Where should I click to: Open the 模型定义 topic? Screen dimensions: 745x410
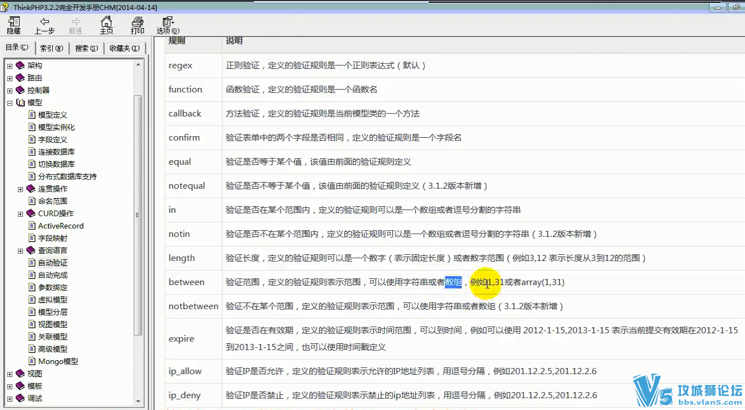coord(53,115)
